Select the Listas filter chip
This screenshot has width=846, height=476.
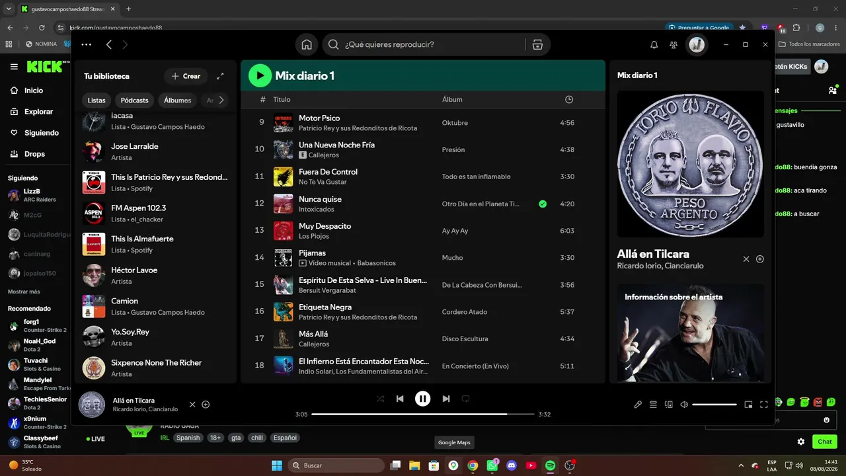pyautogui.click(x=96, y=100)
